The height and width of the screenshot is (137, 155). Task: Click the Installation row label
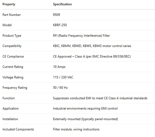tap(10, 119)
